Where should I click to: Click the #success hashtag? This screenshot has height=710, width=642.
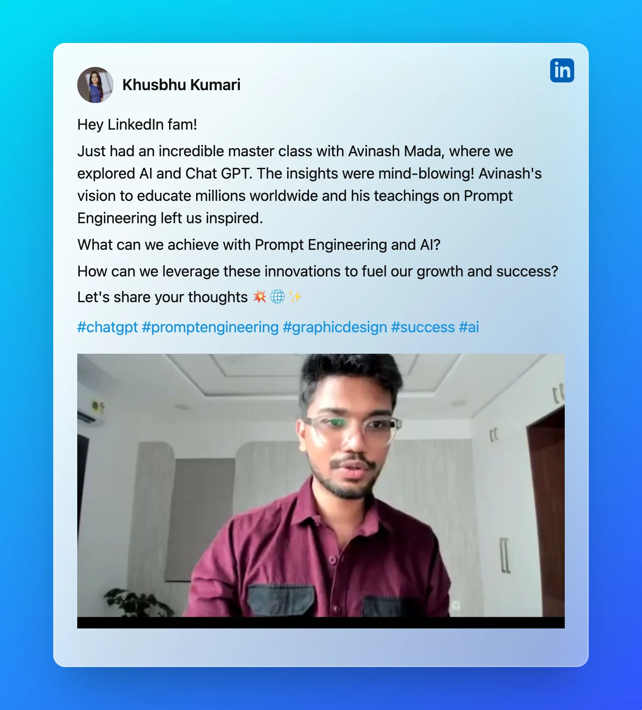(423, 327)
